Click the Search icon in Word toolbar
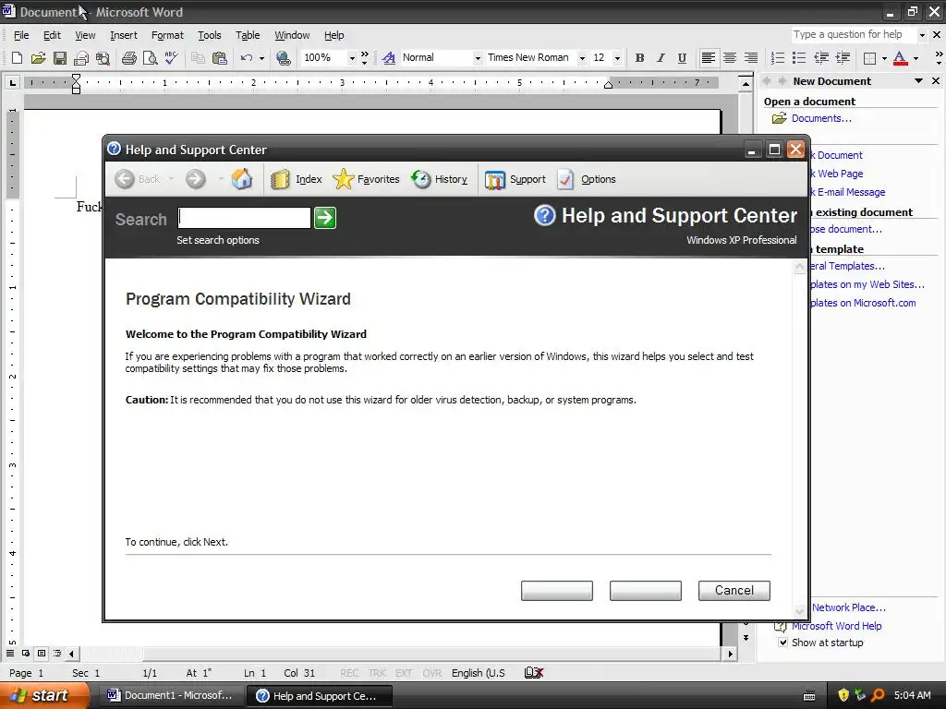The image size is (946, 709). [103, 58]
